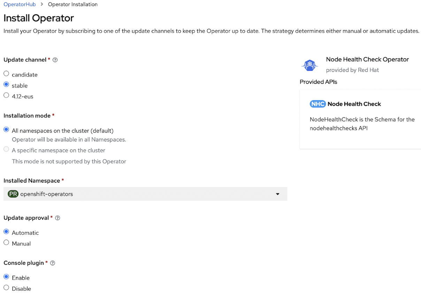Click the breadcrumb chevron separator
The width and height of the screenshot is (421, 295).
(x=42, y=5)
